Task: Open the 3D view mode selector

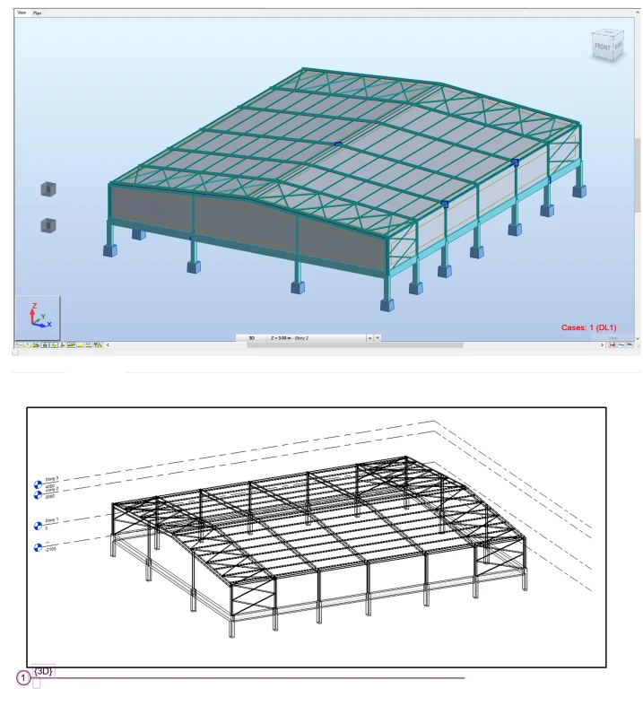Action: tap(251, 337)
